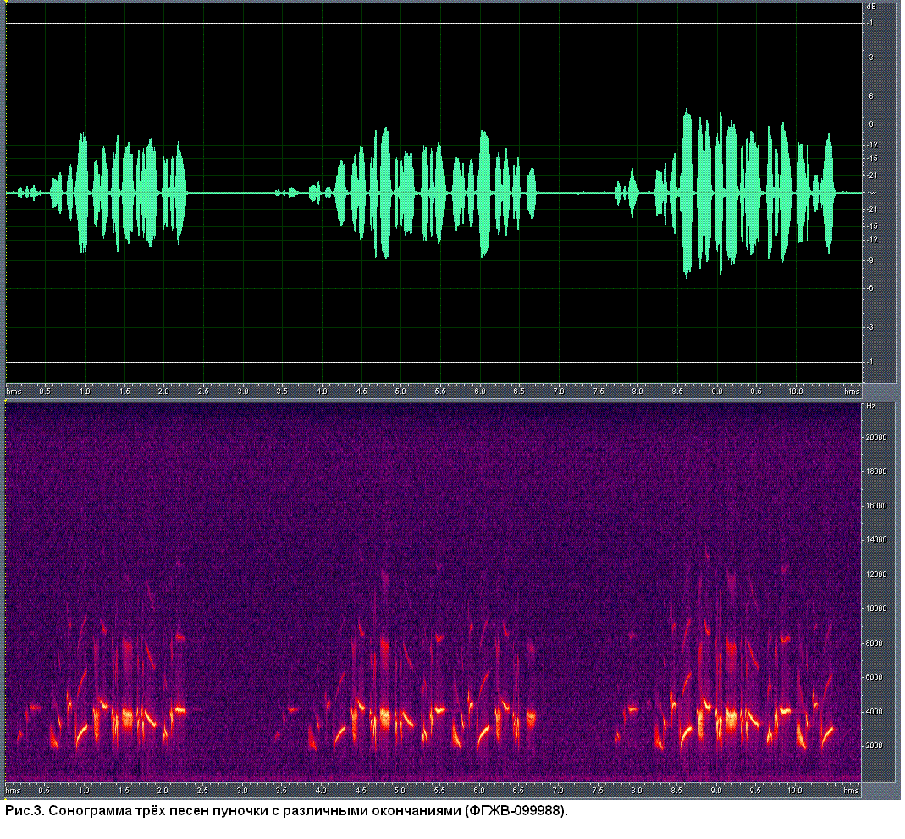This screenshot has width=905, height=839.
Task: Click the -6 dB label in upper half of scale
Action: tap(870, 97)
